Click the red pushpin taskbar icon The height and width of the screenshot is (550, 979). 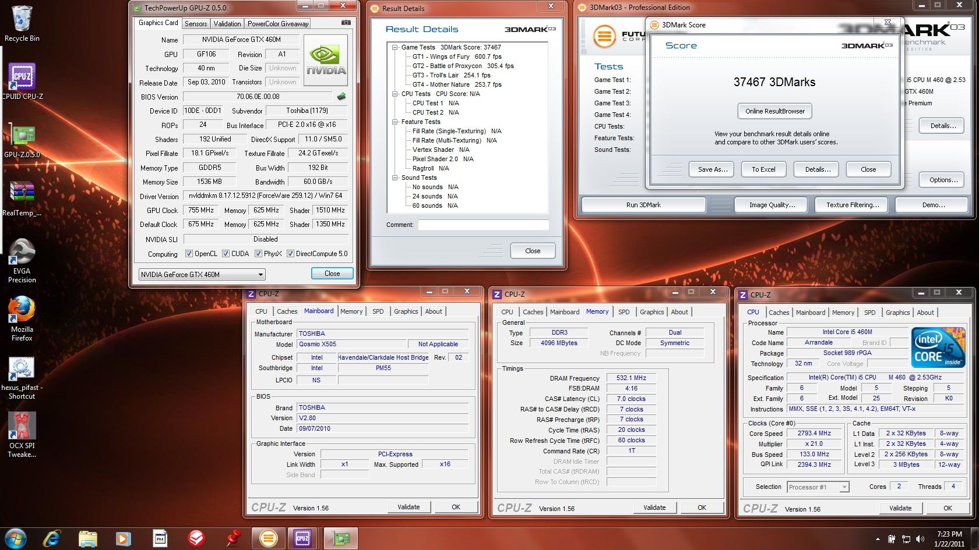pos(233,538)
